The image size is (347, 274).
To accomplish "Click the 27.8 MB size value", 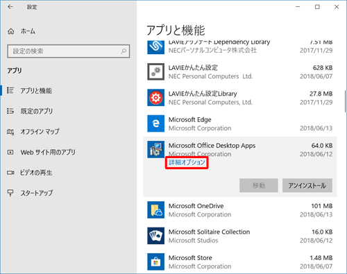I will click(x=321, y=94).
